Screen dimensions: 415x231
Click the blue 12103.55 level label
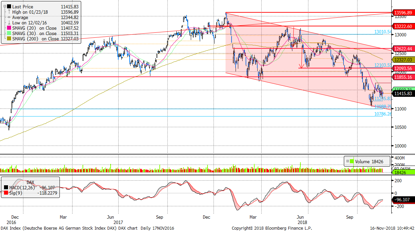(383, 65)
